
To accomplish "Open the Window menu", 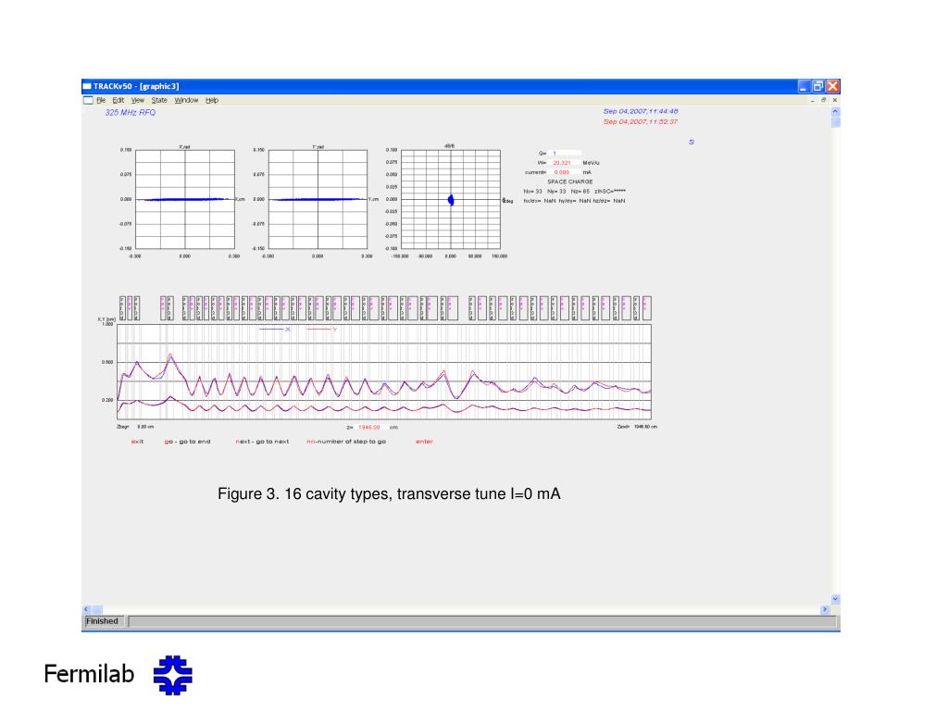I will (186, 100).
